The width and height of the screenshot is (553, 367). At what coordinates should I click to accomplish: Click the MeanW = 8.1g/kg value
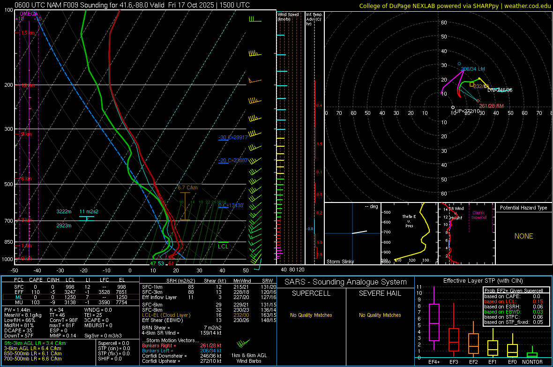click(22, 315)
